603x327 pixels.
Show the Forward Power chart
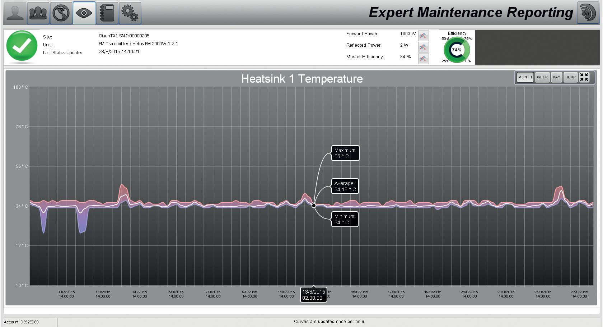(x=423, y=36)
